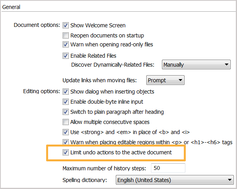This screenshot has width=237, height=189.
Task: Uncheck Enable double-byte inline input
Action: pos(65,102)
